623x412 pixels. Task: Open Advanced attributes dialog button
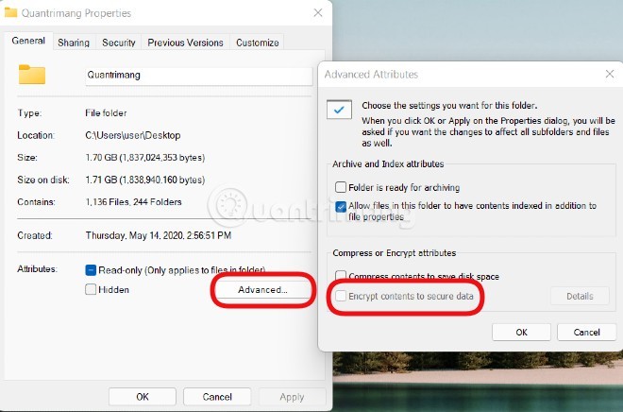[x=263, y=290]
